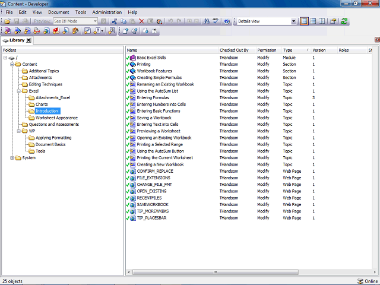The image size is (380, 285).
Task: Collapse the WP folder node
Action: point(18,131)
